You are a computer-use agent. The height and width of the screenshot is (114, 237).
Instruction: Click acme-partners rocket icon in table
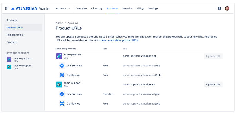click(x=59, y=56)
